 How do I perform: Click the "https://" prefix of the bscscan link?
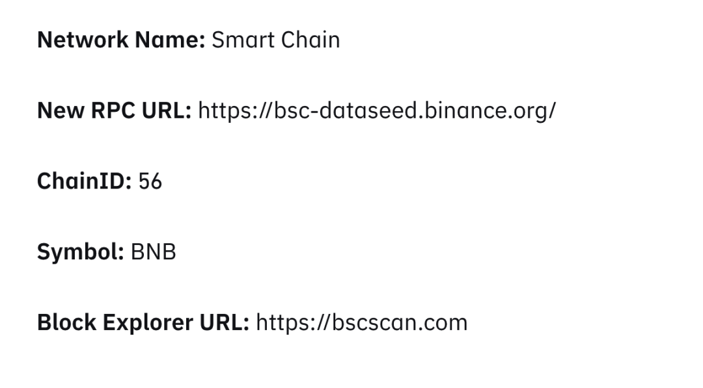pos(286,322)
